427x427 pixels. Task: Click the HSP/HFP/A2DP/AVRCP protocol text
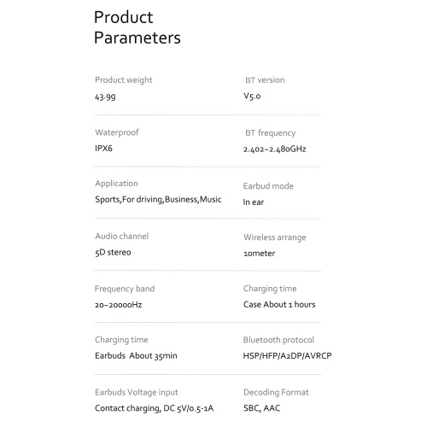(287, 356)
